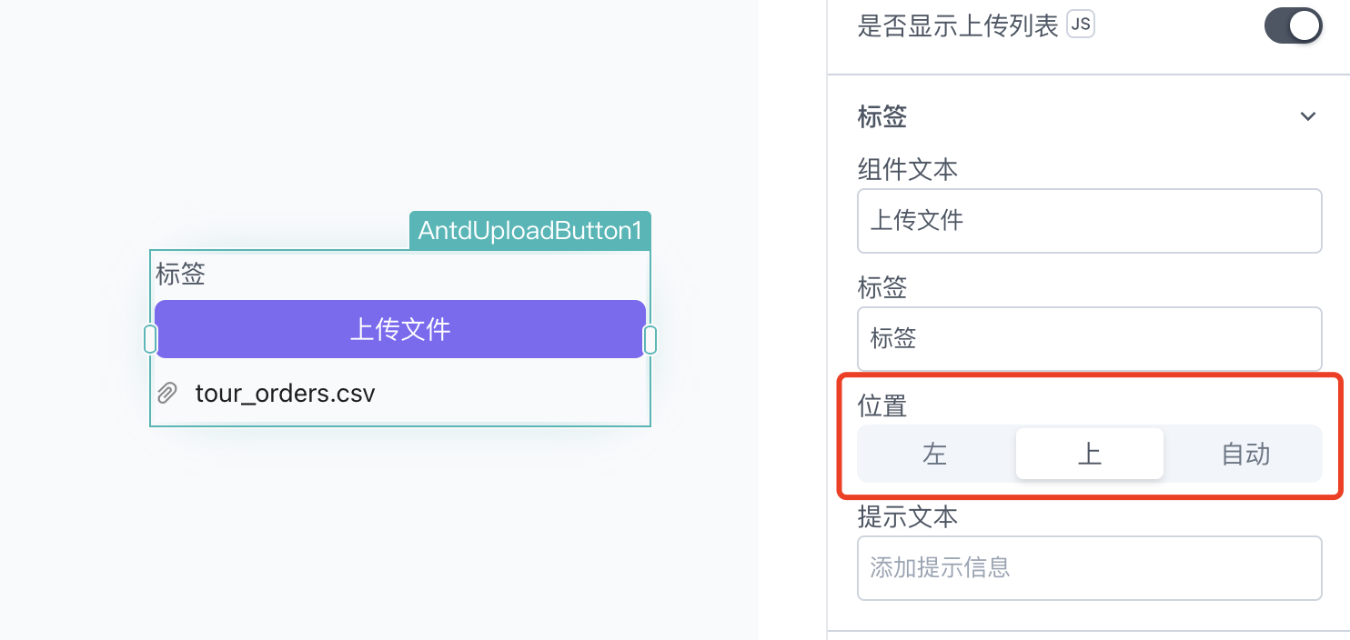Image resolution: width=1350 pixels, height=640 pixels.
Task: Choose 自动 for label position
Action: tap(1245, 454)
